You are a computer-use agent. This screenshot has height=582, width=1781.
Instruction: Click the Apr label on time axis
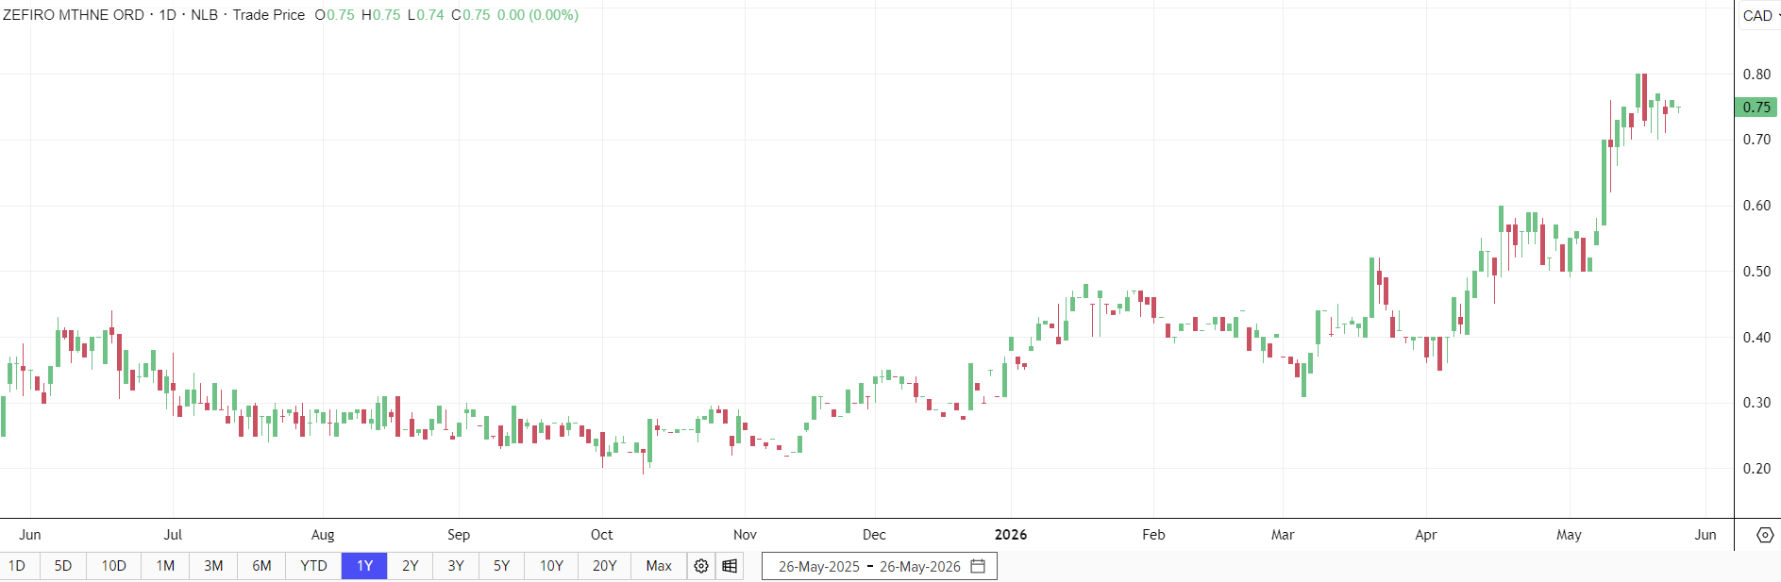click(x=1426, y=535)
